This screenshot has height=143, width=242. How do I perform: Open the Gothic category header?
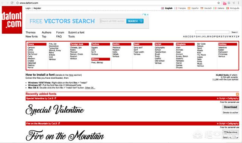tap(122, 44)
